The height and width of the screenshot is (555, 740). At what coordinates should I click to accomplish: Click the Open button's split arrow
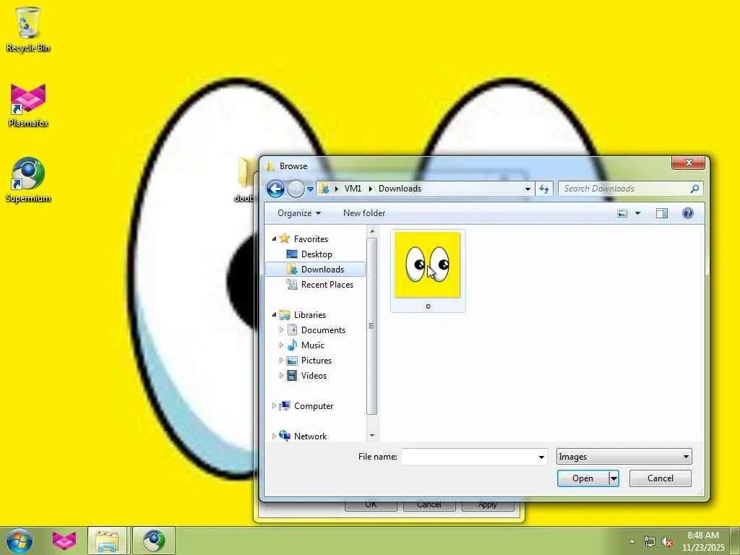coord(614,478)
